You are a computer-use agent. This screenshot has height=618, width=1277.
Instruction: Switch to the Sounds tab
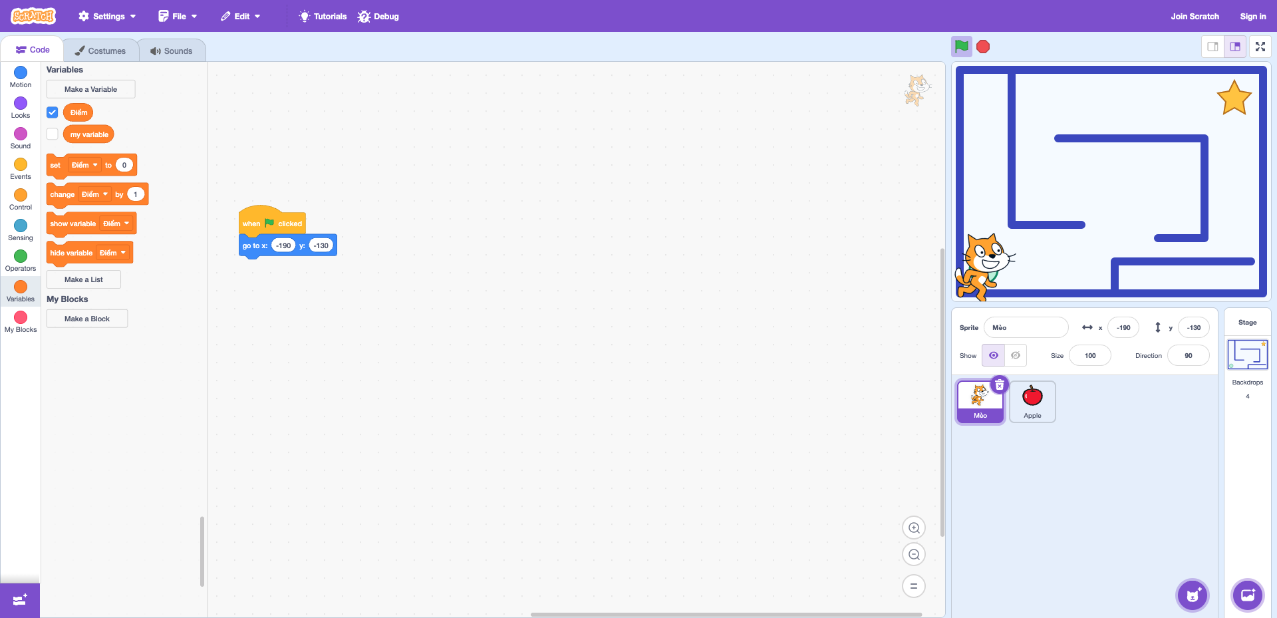coord(172,51)
